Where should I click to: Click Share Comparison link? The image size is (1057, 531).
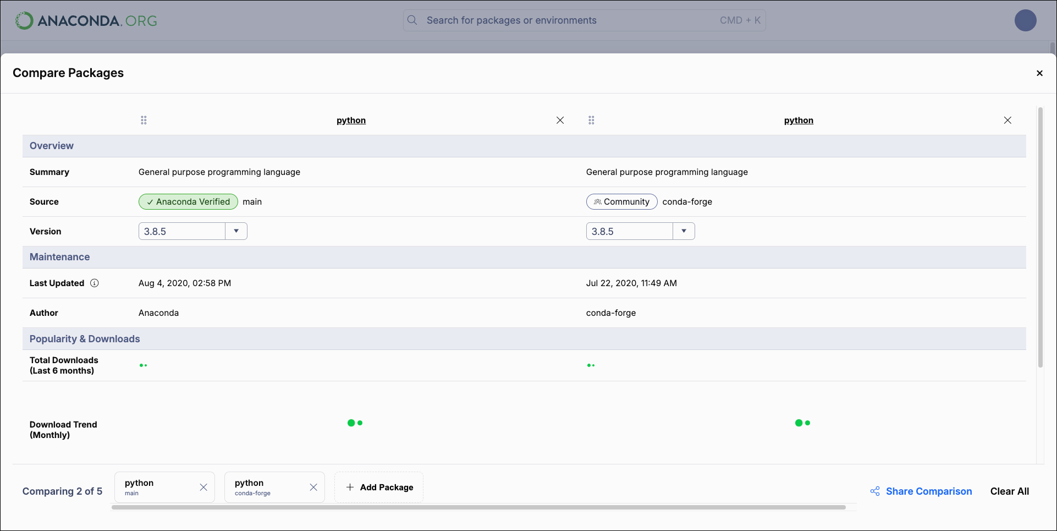pyautogui.click(x=929, y=491)
